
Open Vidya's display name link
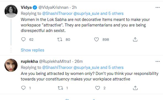point(26,7)
